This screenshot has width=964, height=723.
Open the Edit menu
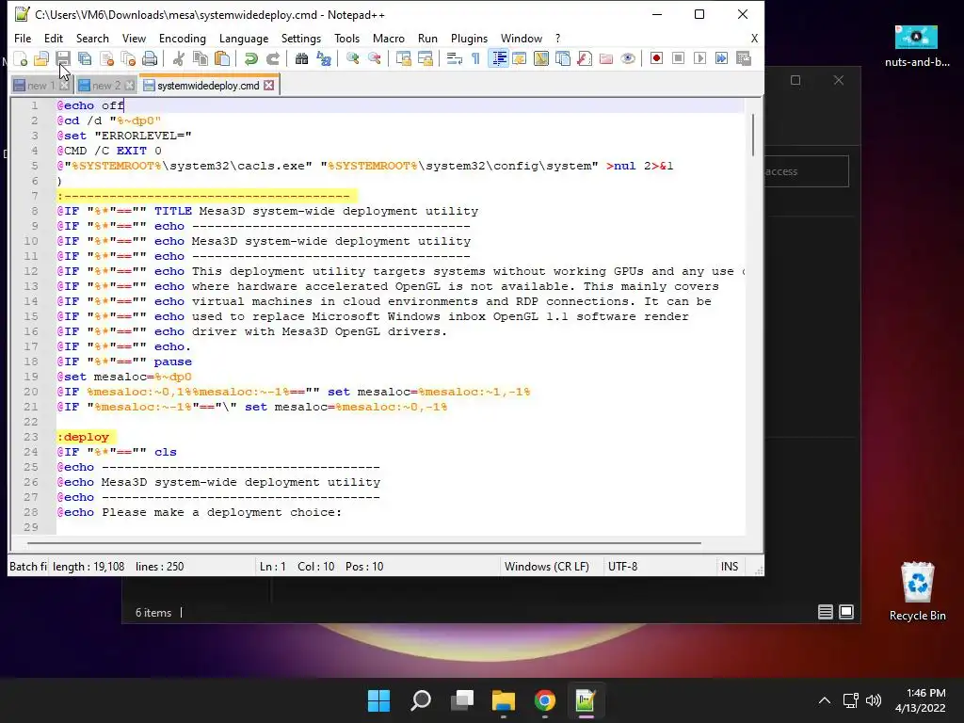point(54,38)
